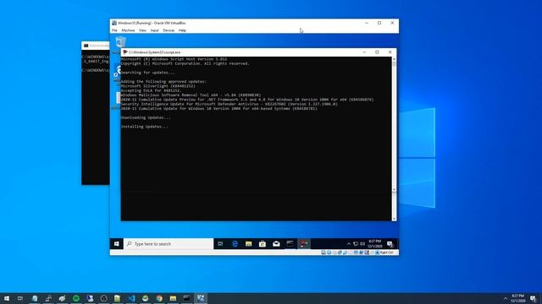Open the guest Action Center notifications
The width and height of the screenshot is (542, 304).
(x=390, y=244)
